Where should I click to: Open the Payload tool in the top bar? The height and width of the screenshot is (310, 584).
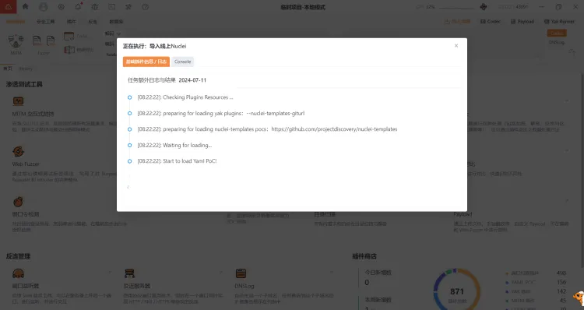click(x=522, y=22)
